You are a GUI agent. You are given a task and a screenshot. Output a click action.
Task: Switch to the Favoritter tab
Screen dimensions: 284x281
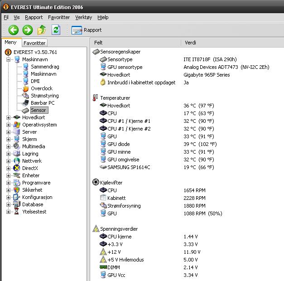click(34, 43)
